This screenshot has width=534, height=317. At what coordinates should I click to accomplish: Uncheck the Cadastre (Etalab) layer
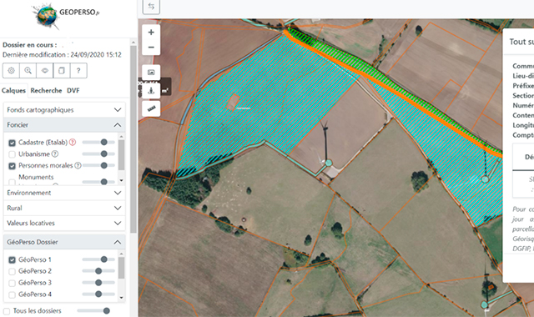click(12, 143)
